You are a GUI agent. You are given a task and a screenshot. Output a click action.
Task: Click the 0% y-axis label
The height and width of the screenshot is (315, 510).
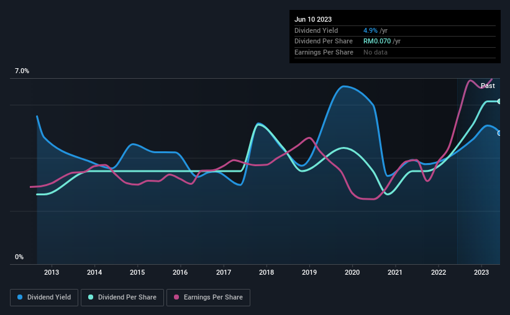click(19, 257)
